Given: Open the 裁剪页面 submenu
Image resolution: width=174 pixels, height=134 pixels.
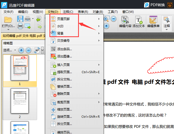Looking at the screenshot, I should (75, 102).
